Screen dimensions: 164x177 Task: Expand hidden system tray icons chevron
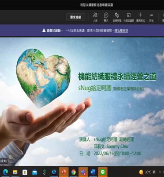tap(160, 172)
